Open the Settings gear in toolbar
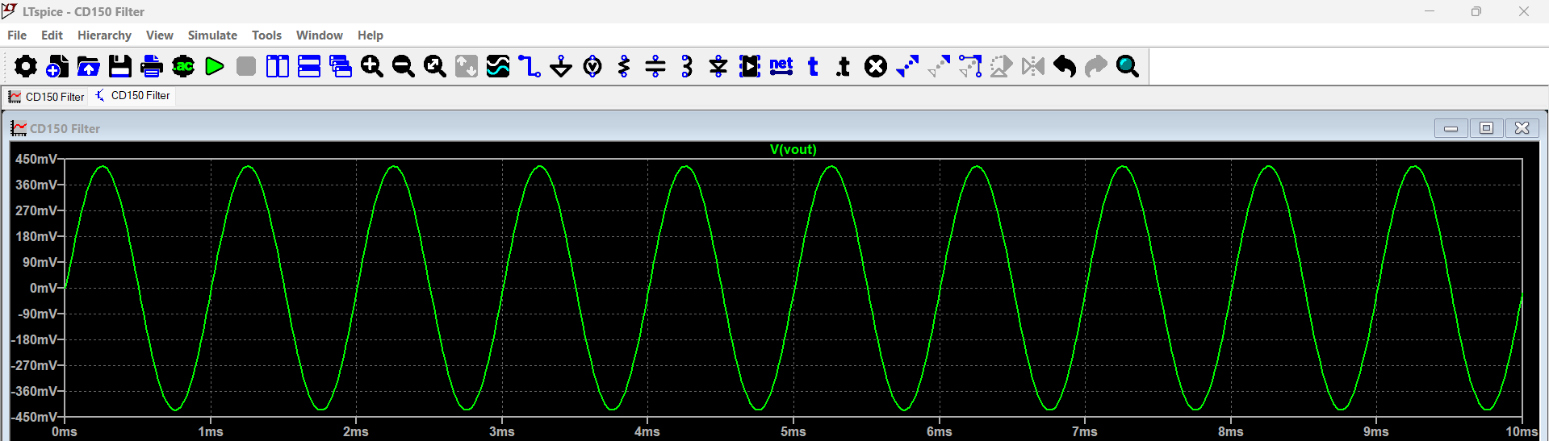The height and width of the screenshot is (441, 1549). click(x=26, y=66)
